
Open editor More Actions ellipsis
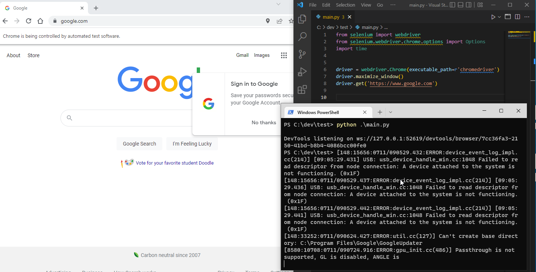(527, 17)
